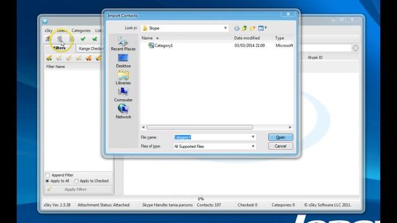Switch to the Range Check tab
Viewport: 397px width, 223px height.
[x=90, y=48]
